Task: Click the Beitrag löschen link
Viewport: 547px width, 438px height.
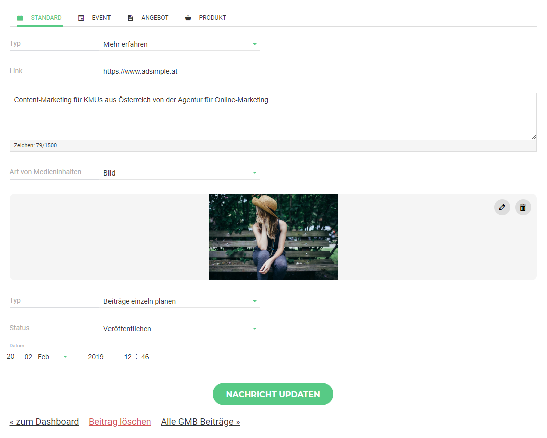Action: 120,422
